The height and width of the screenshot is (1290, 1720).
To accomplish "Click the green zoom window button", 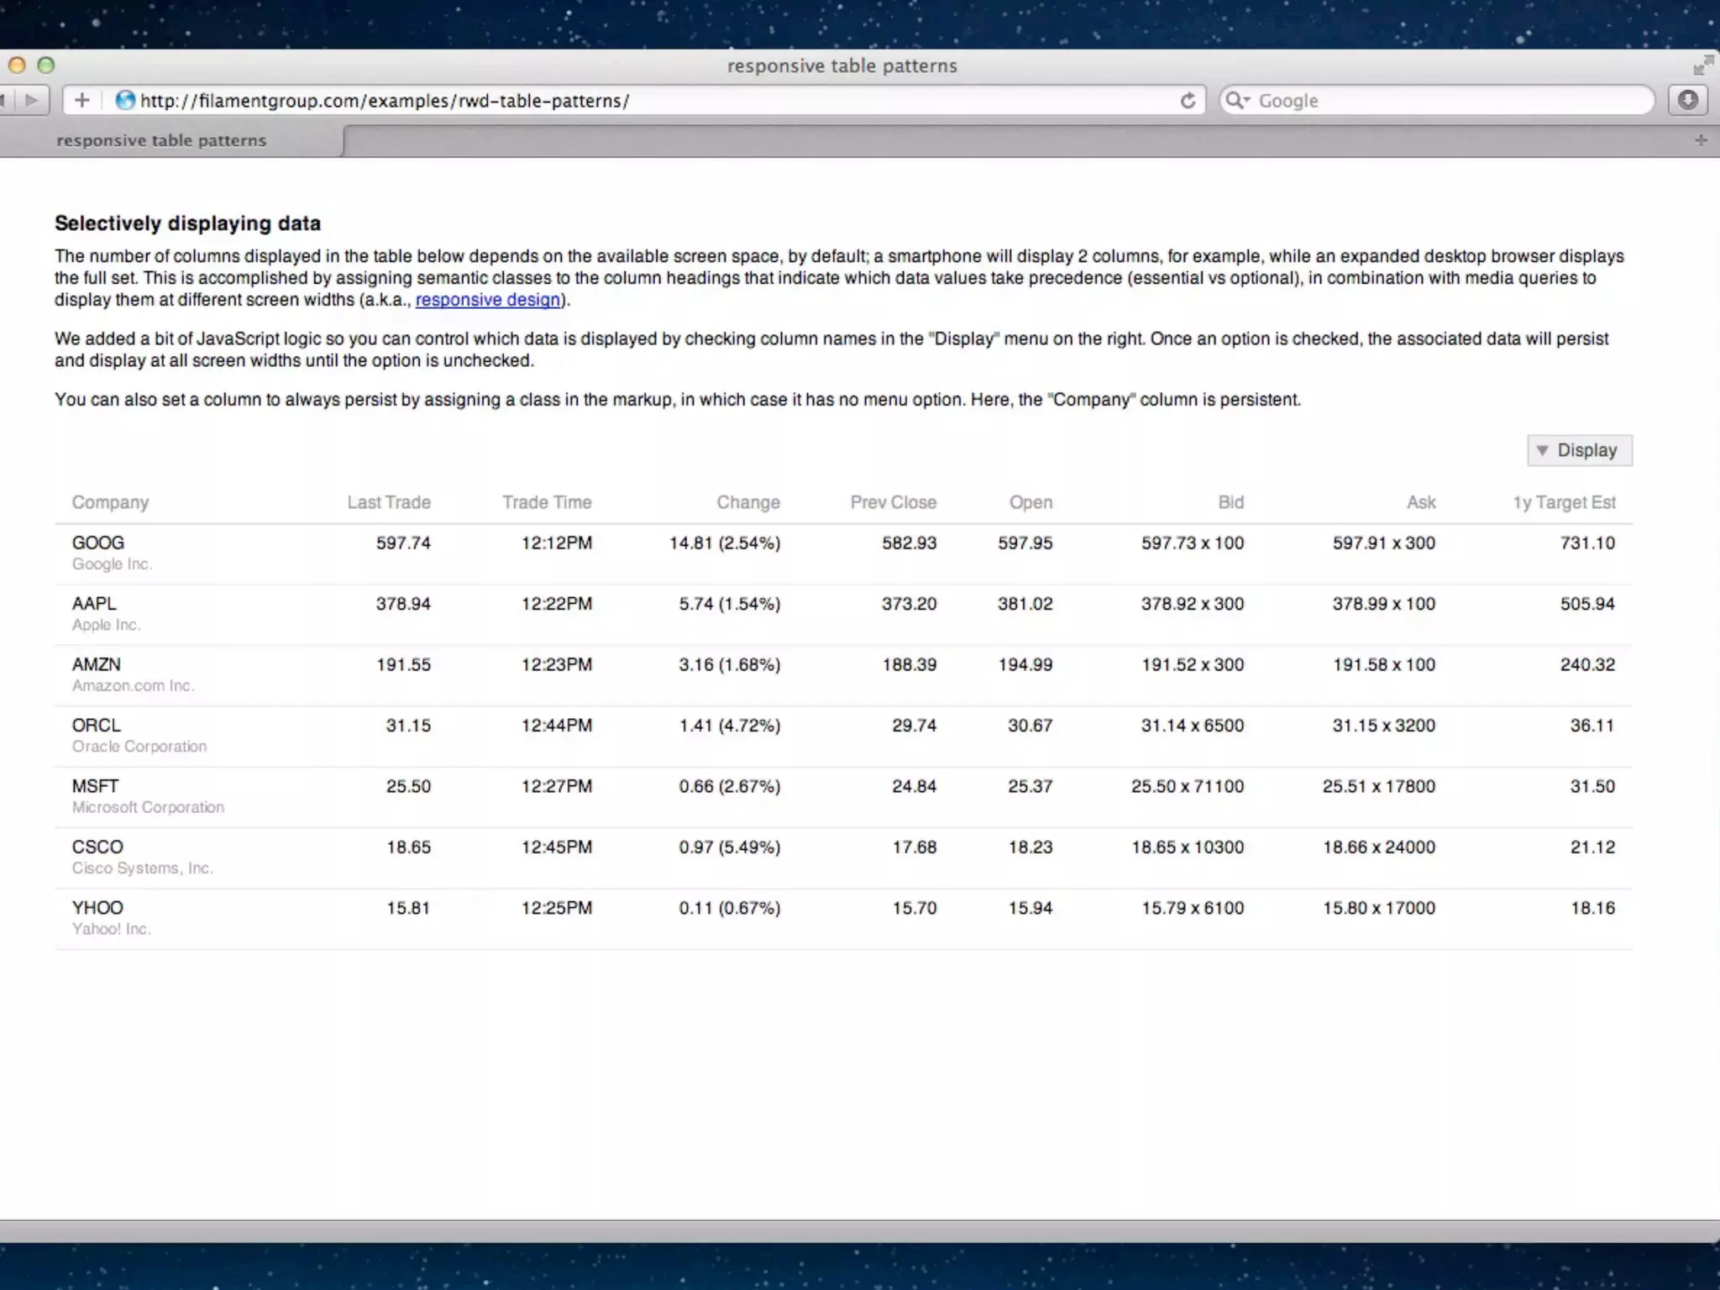I will coord(46,66).
